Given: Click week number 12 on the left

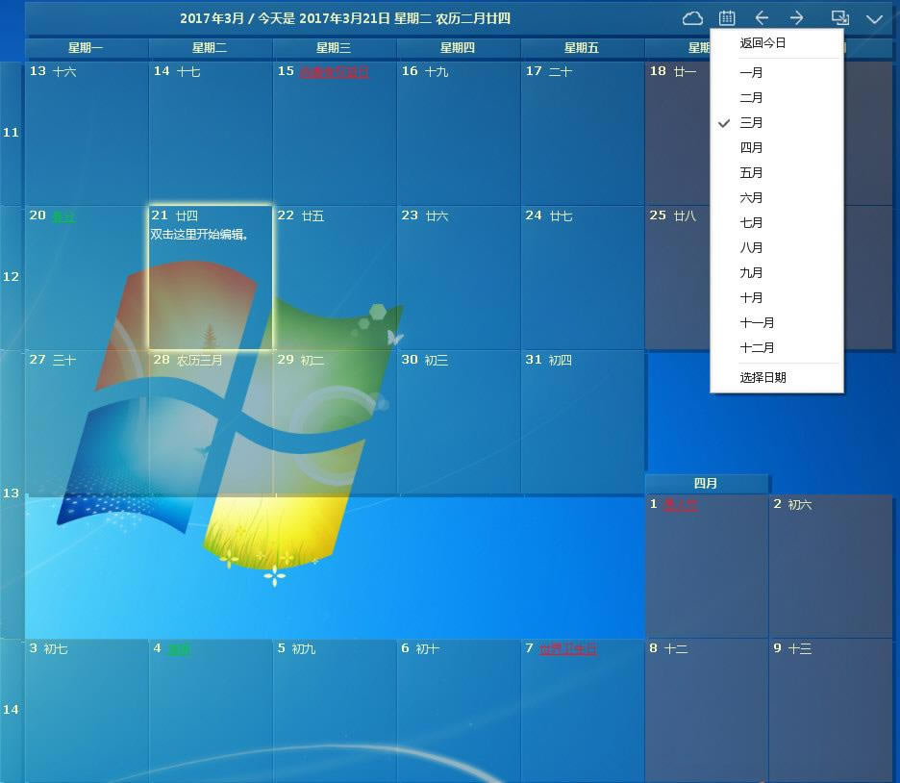Looking at the screenshot, I should tap(10, 276).
